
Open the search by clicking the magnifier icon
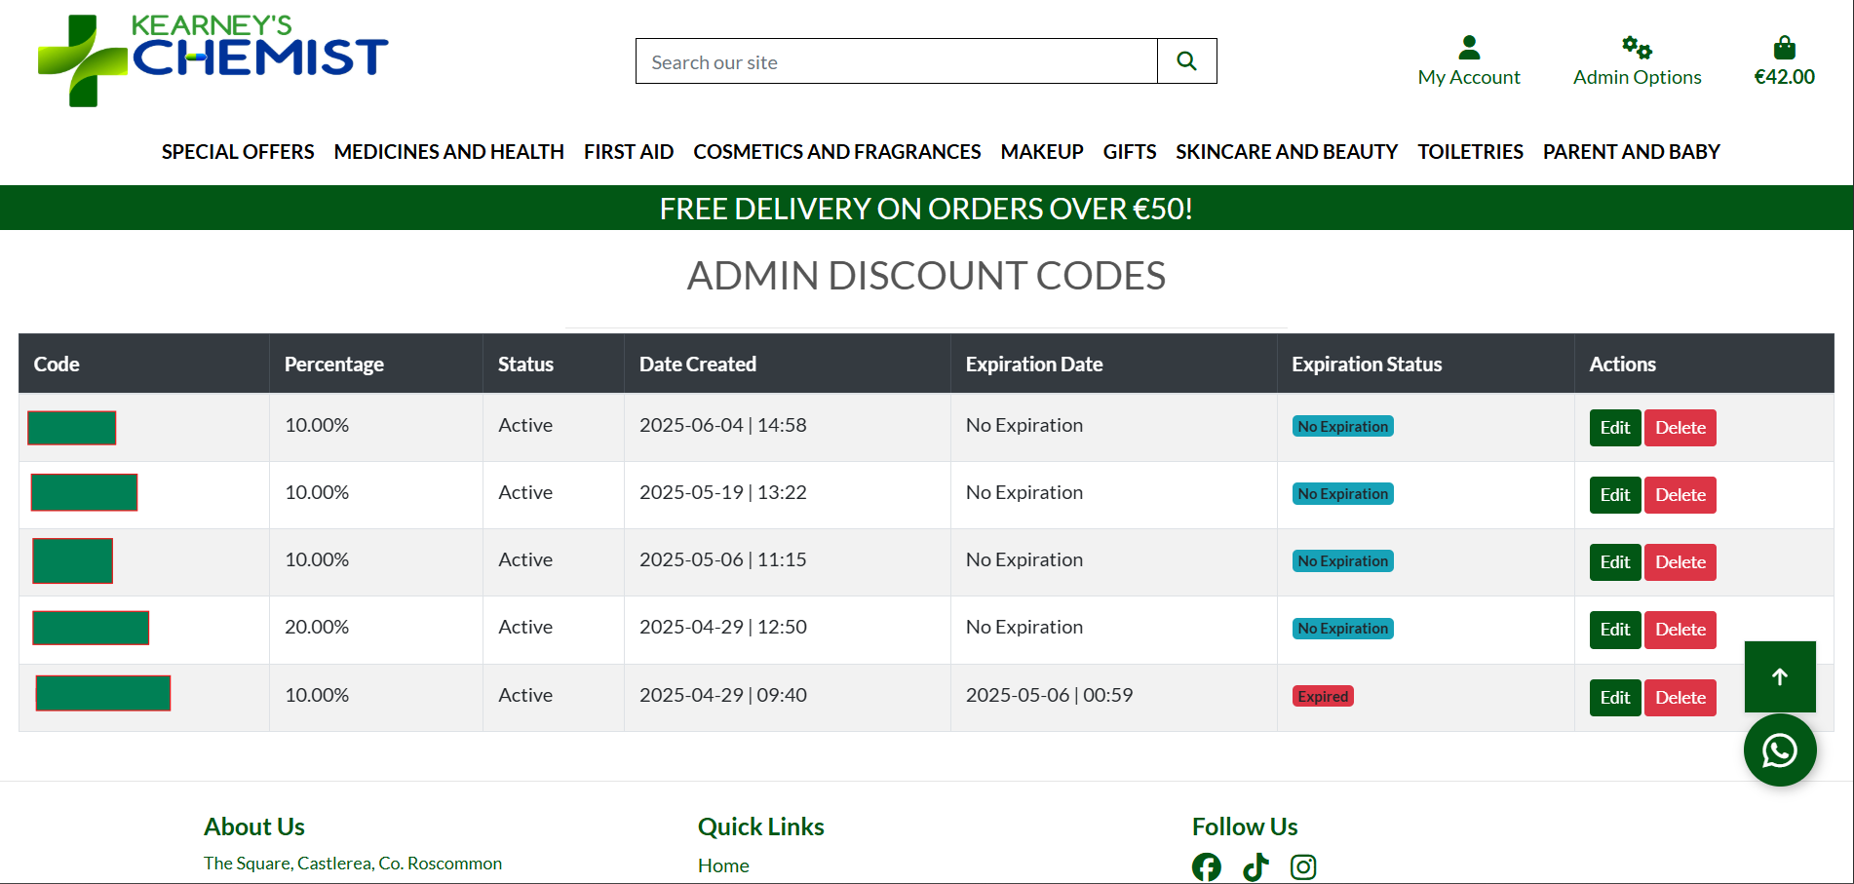1185,60
